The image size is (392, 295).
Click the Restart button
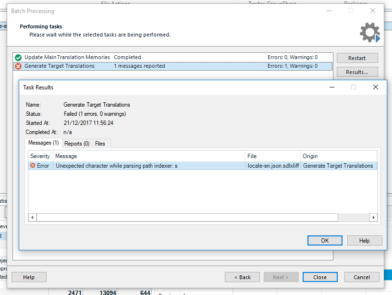[x=357, y=58]
